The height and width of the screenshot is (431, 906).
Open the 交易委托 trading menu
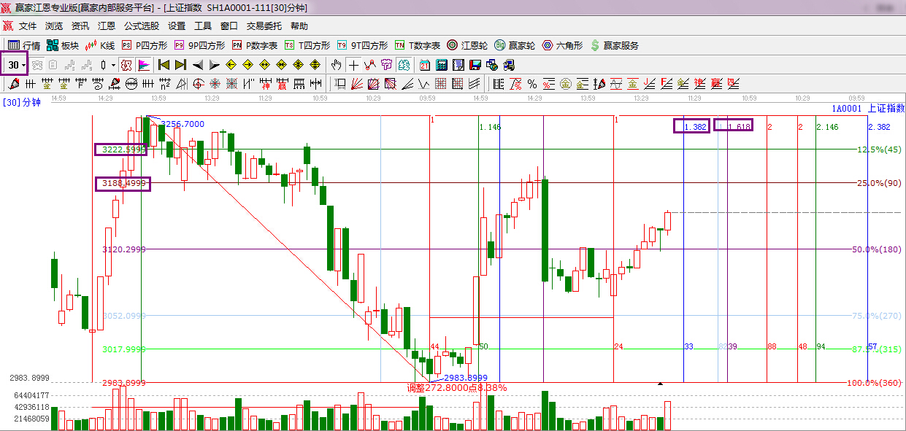[264, 26]
